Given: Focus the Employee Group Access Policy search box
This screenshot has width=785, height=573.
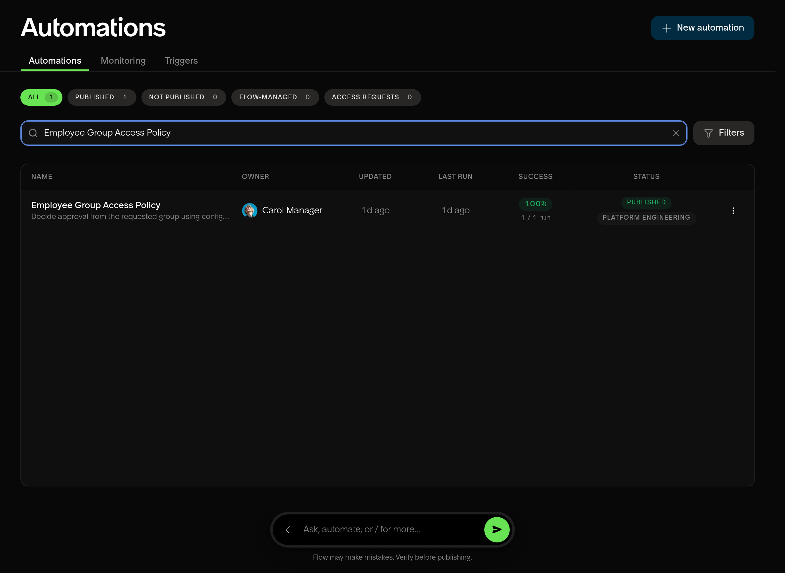Looking at the screenshot, I should click(354, 133).
